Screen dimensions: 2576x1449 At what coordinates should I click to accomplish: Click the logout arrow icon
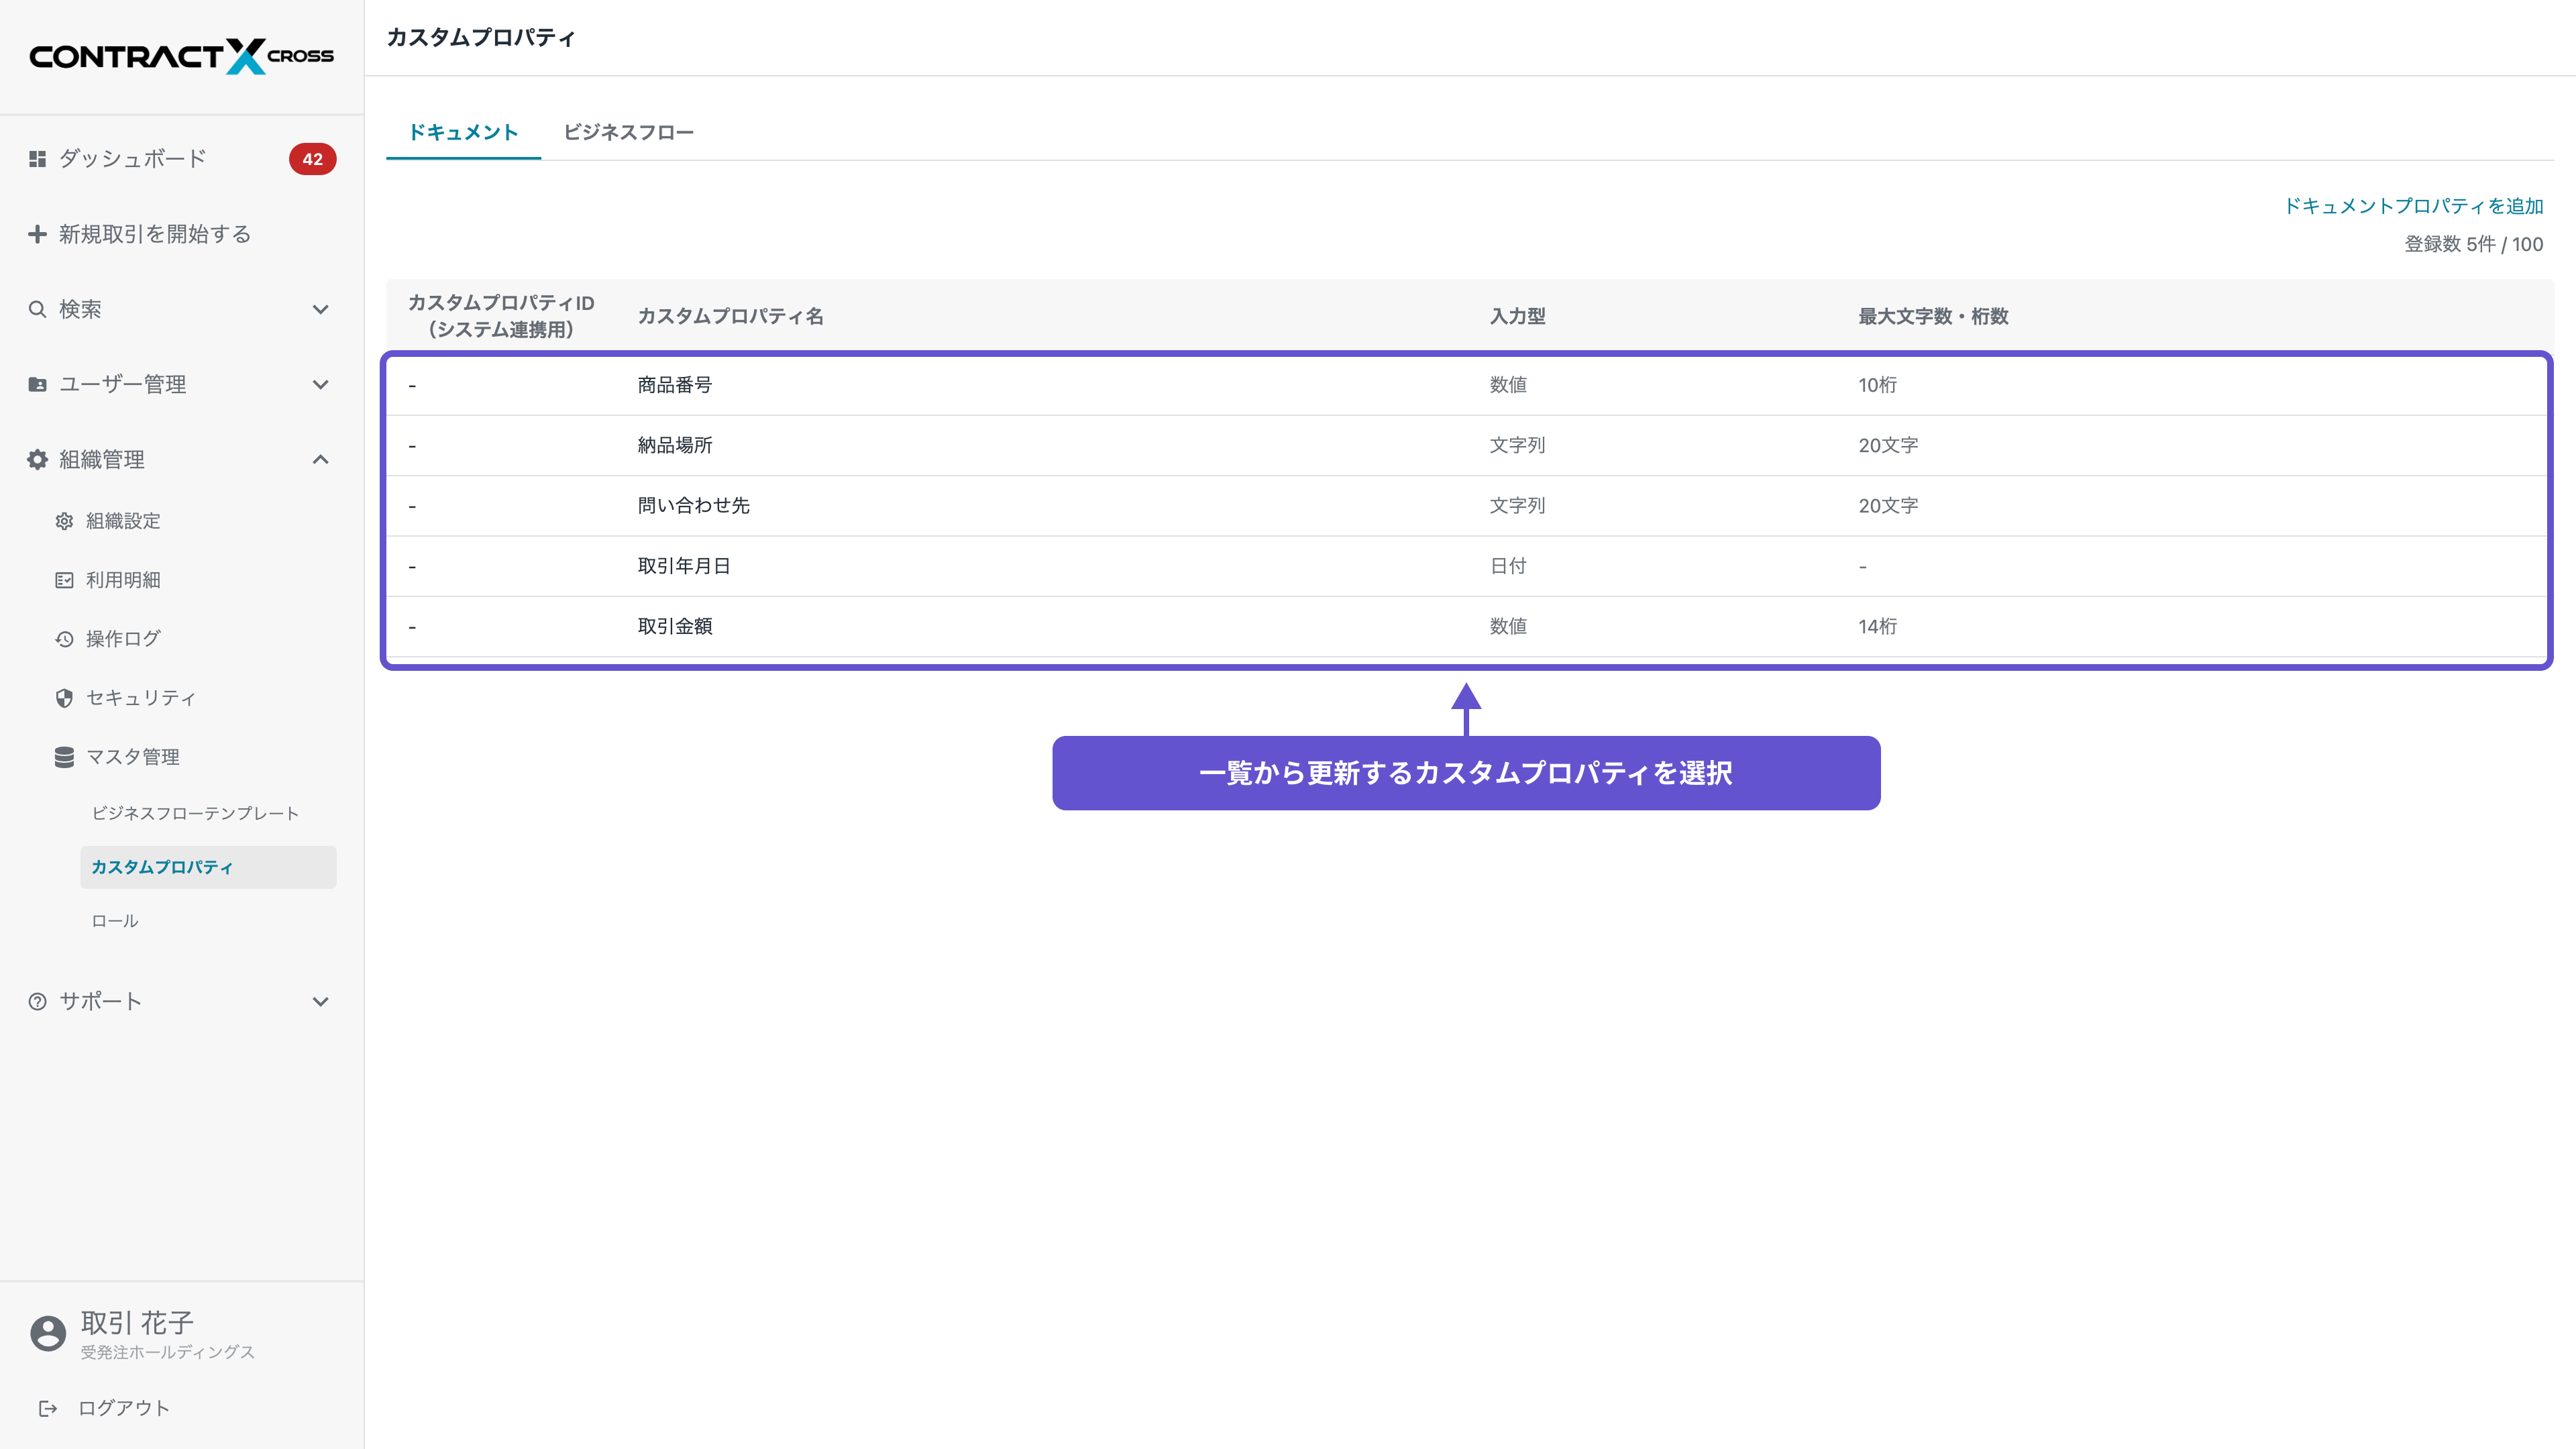click(47, 1408)
